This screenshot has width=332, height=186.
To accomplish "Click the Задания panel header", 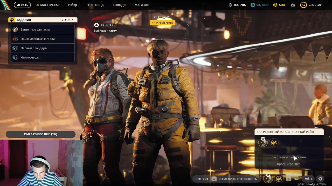I will (43, 20).
